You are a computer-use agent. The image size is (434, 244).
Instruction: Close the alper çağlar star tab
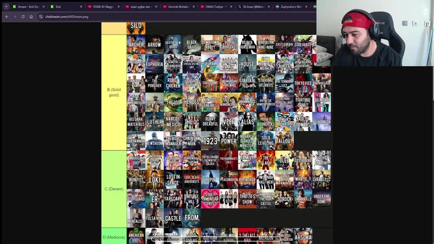pyautogui.click(x=156, y=6)
